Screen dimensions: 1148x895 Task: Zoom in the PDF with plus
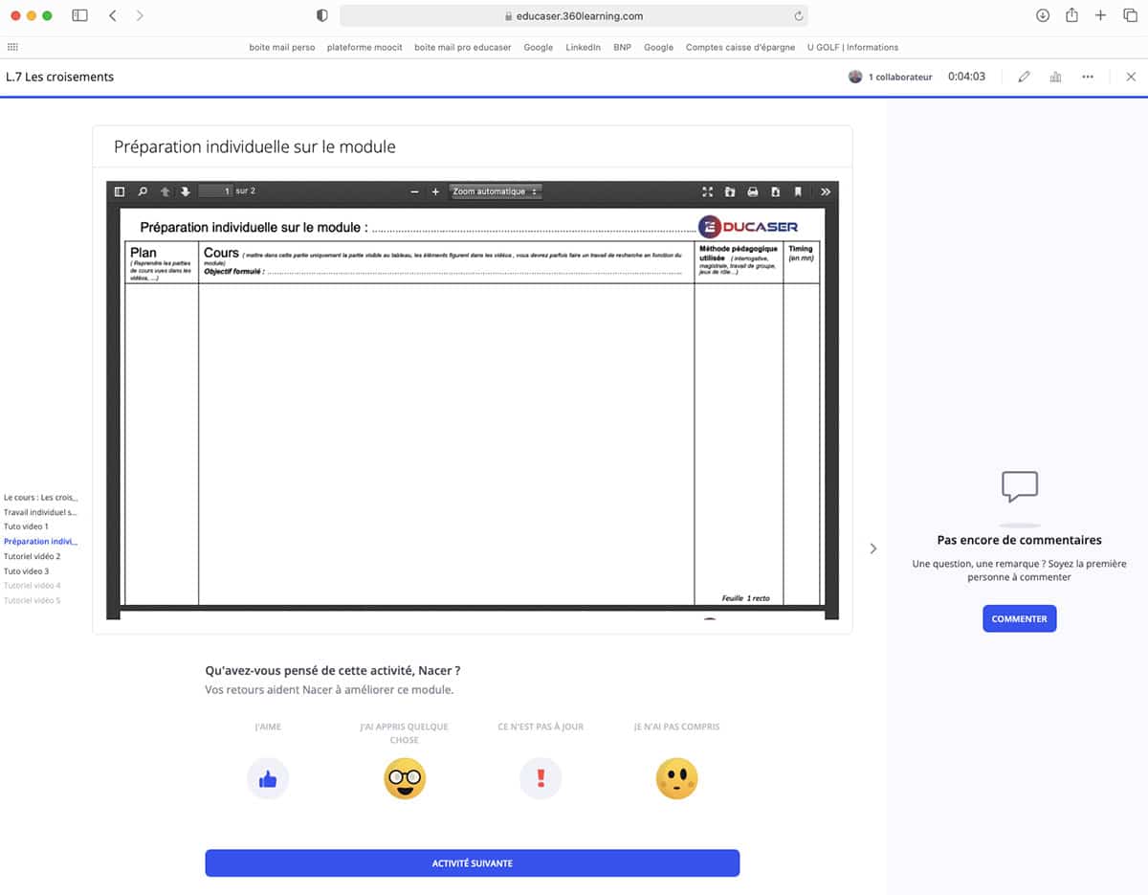(x=435, y=191)
